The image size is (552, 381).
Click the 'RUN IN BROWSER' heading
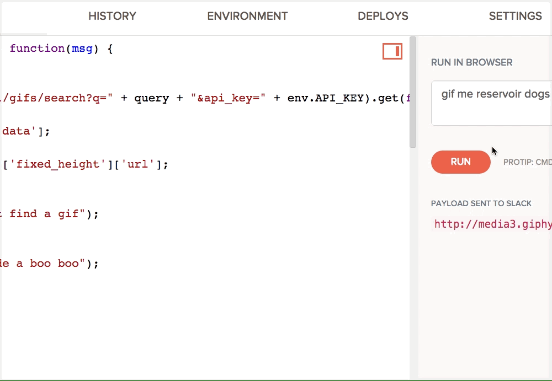[x=472, y=63]
